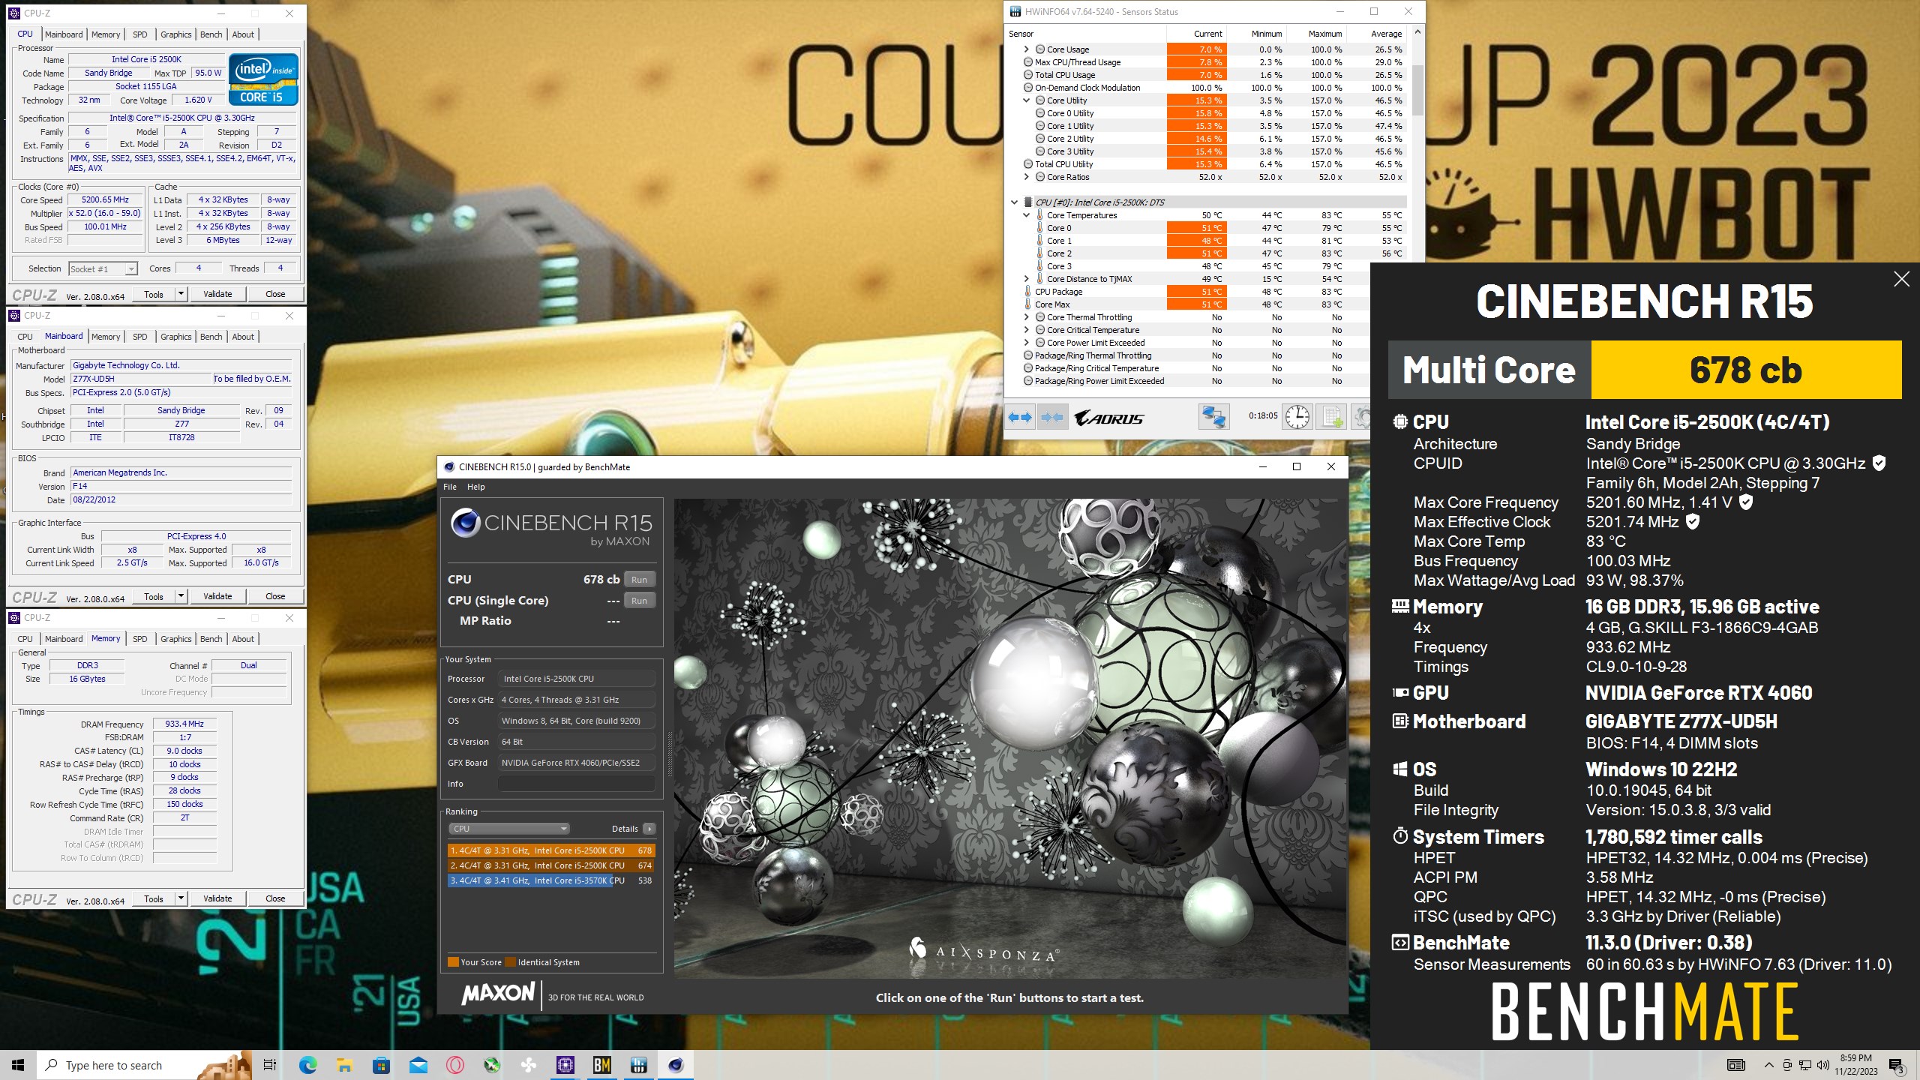Show hidden tray icons with the chevron

click(x=1768, y=1065)
